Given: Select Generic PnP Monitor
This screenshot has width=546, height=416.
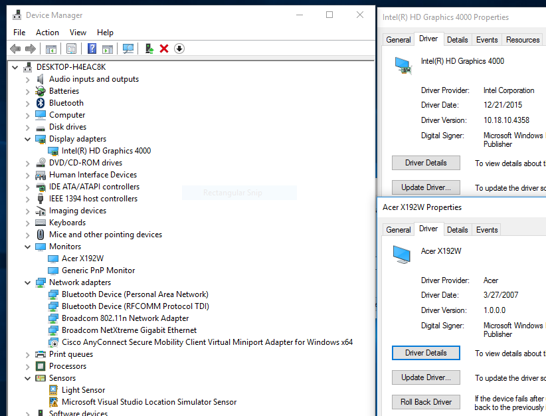Looking at the screenshot, I should coord(98,270).
